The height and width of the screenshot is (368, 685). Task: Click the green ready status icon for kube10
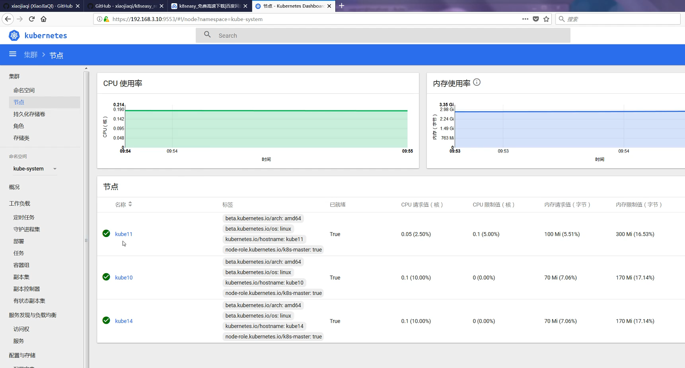coord(106,277)
